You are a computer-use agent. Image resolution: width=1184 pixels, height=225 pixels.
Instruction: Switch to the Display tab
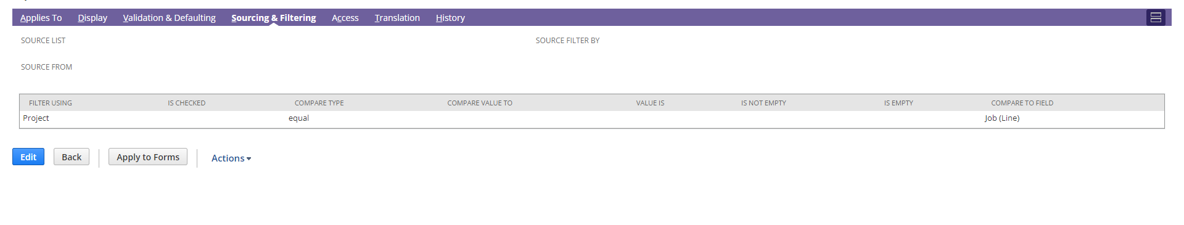tap(92, 18)
